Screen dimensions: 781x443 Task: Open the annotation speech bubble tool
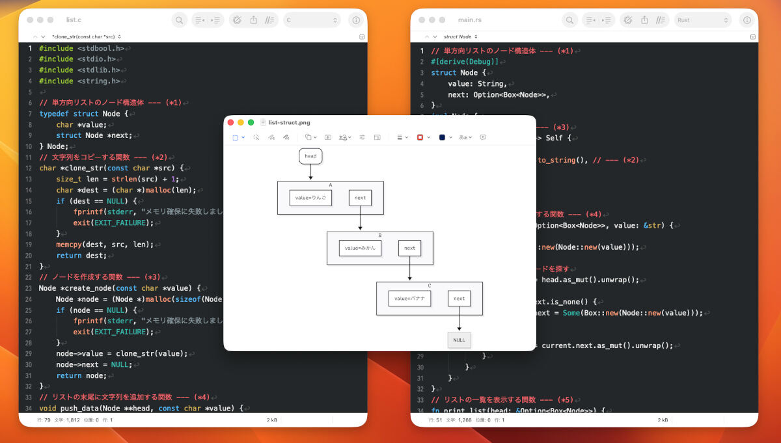(x=482, y=137)
